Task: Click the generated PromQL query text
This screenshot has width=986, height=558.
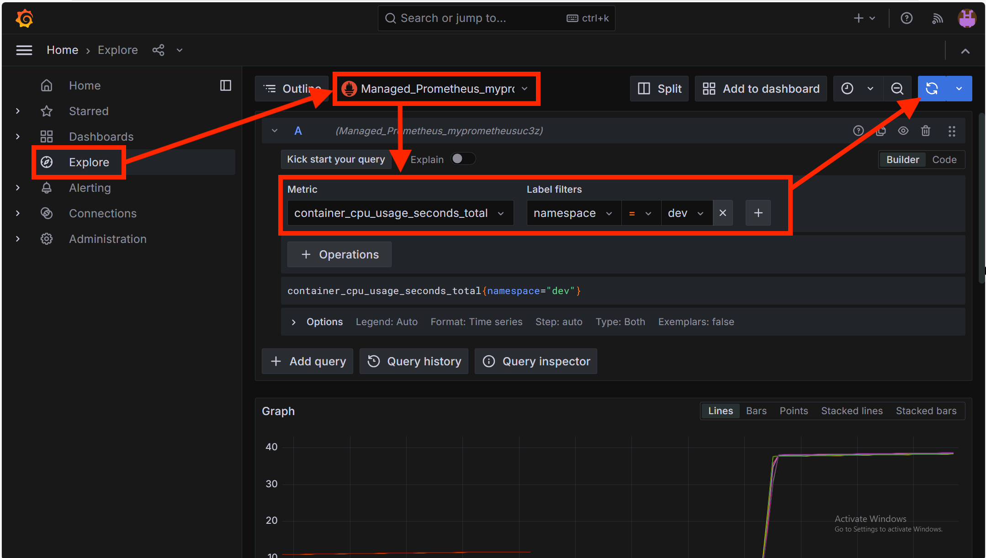Action: (x=434, y=291)
